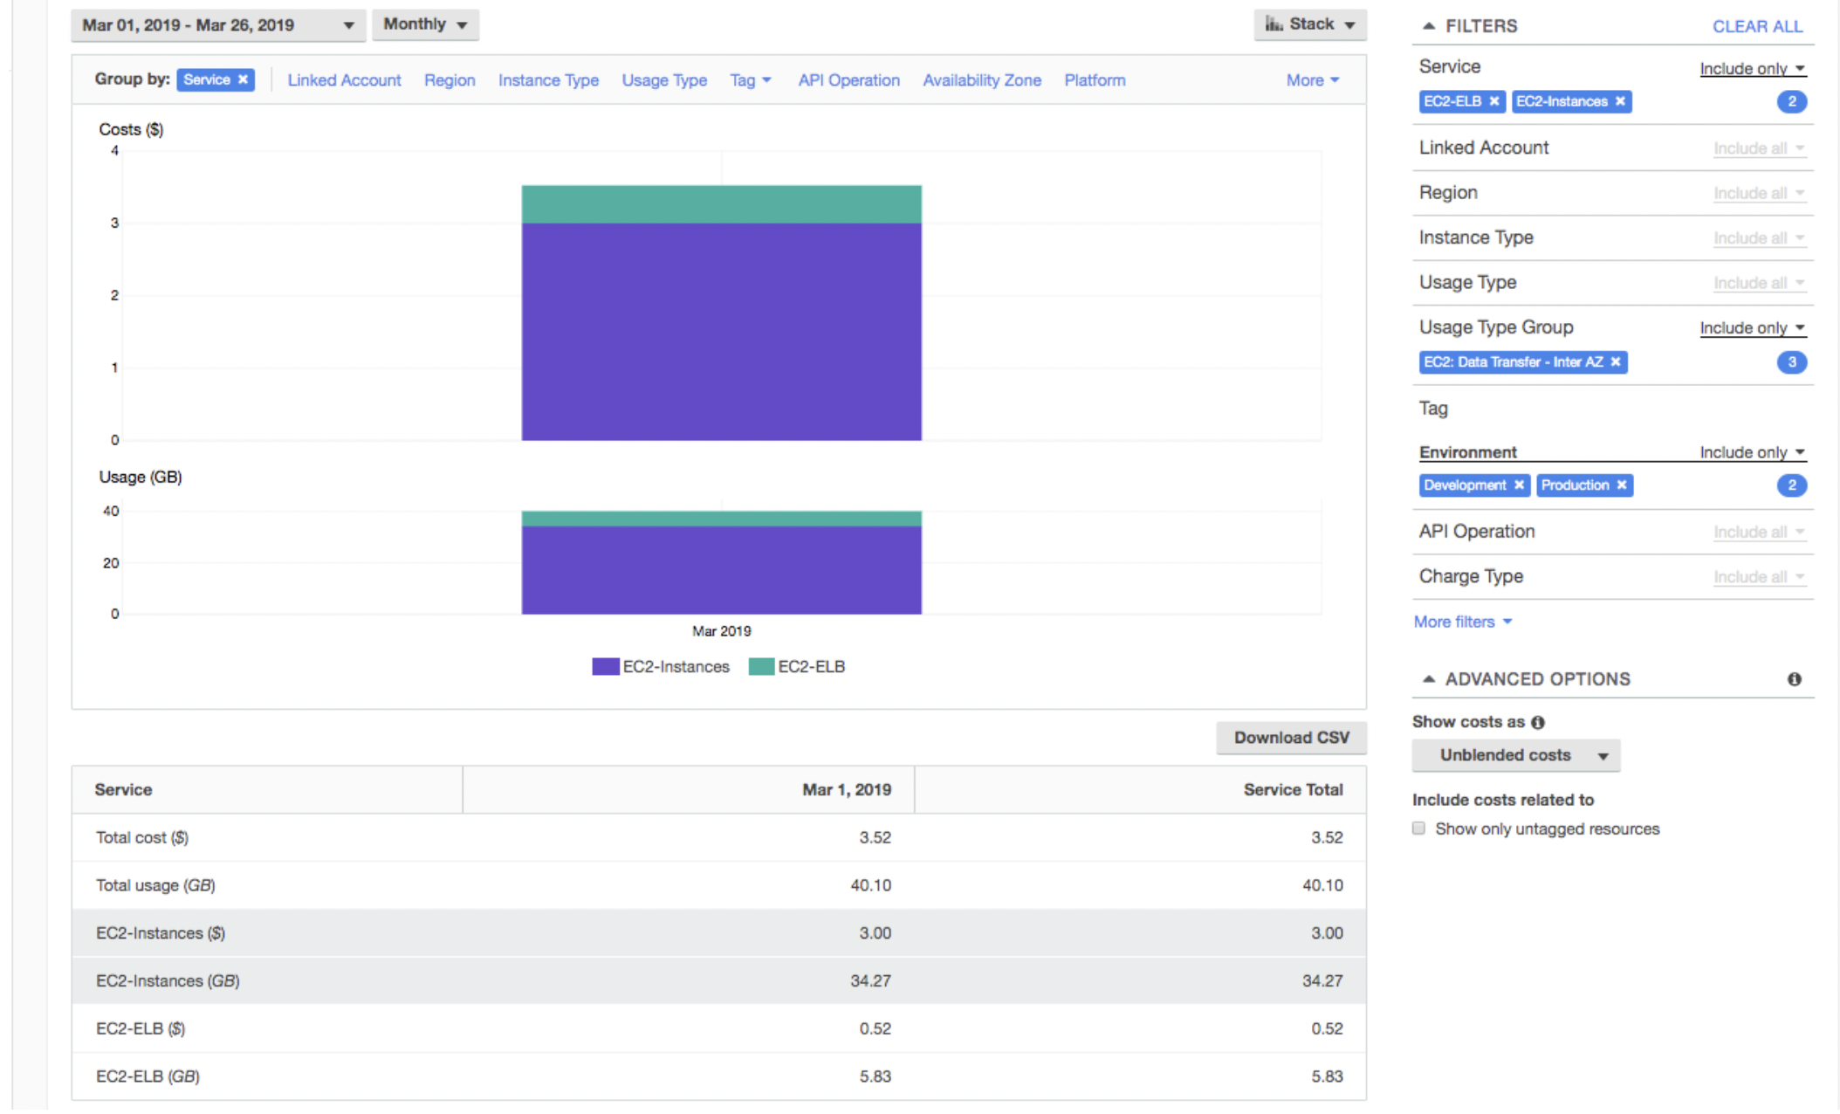Screen dimensions: 1840x1114
Task: Click info icon beside Show costs as
Action: (1538, 722)
